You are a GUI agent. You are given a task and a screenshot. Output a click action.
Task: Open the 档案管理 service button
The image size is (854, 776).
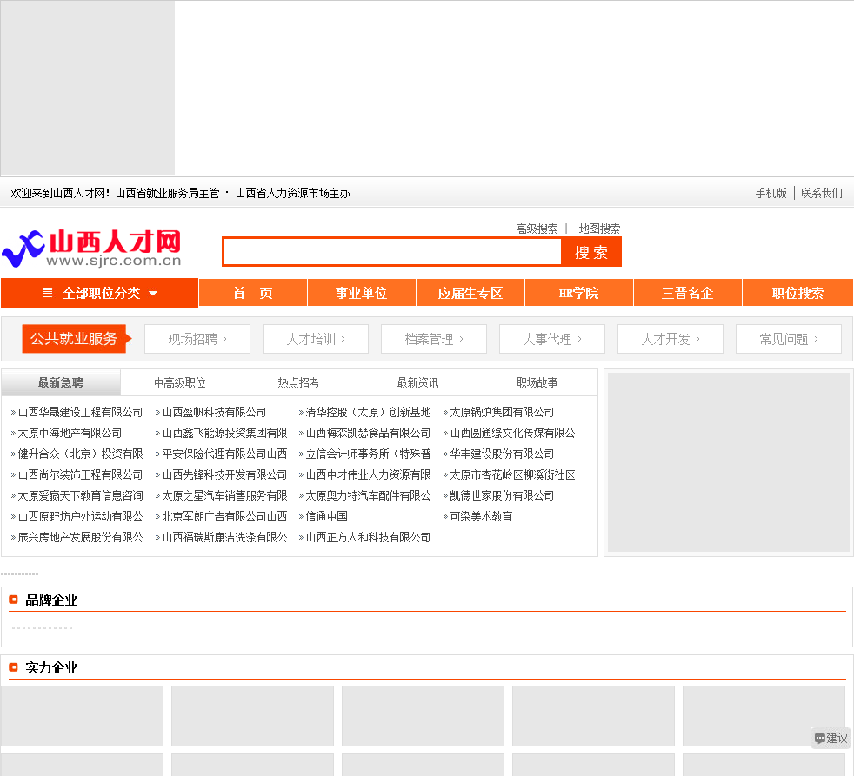[x=434, y=339]
